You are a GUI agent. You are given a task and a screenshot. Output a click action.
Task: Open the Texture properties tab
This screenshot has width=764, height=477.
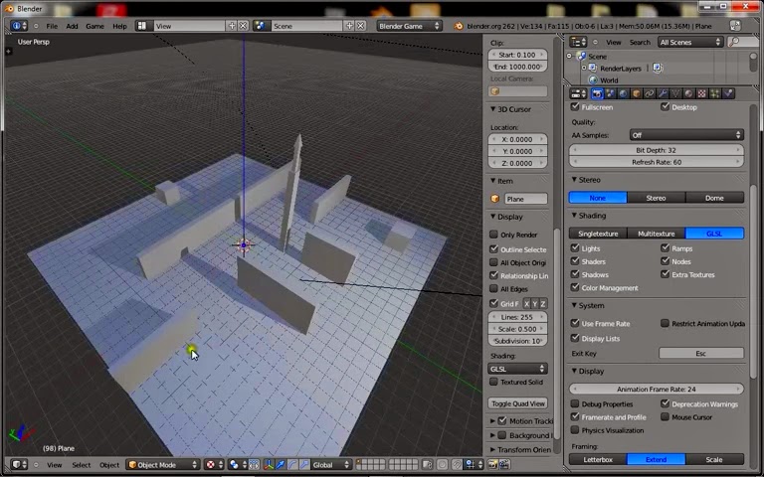702,93
